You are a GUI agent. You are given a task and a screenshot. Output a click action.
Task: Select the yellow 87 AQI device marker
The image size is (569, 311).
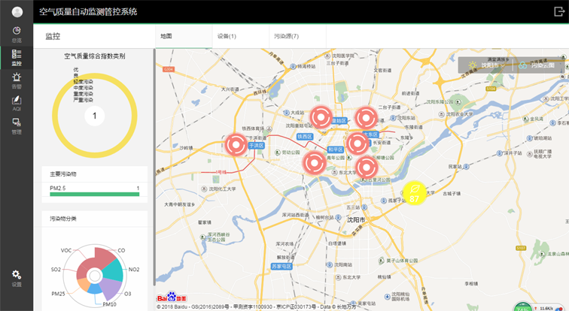pos(415,193)
